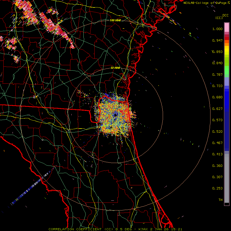Click the [CC] unit label
231x231 pixels.
point(219,18)
